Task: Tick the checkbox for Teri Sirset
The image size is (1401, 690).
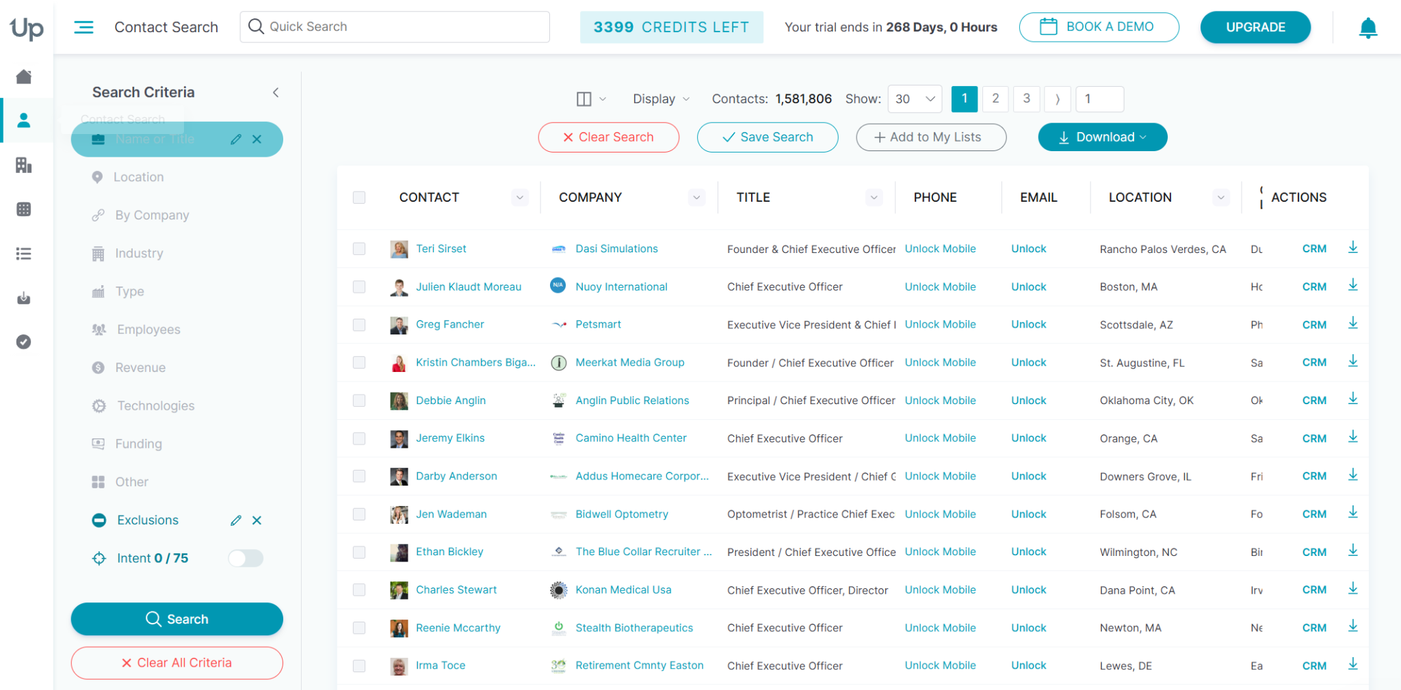Action: point(359,249)
